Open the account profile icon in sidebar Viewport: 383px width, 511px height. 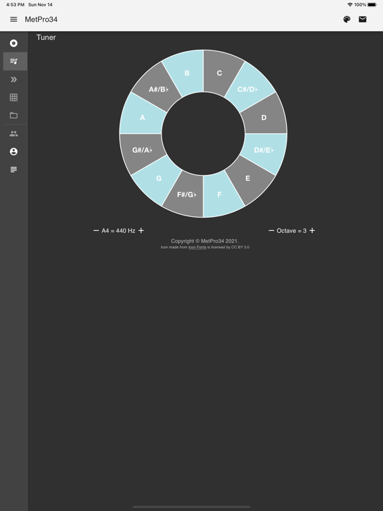pos(14,152)
